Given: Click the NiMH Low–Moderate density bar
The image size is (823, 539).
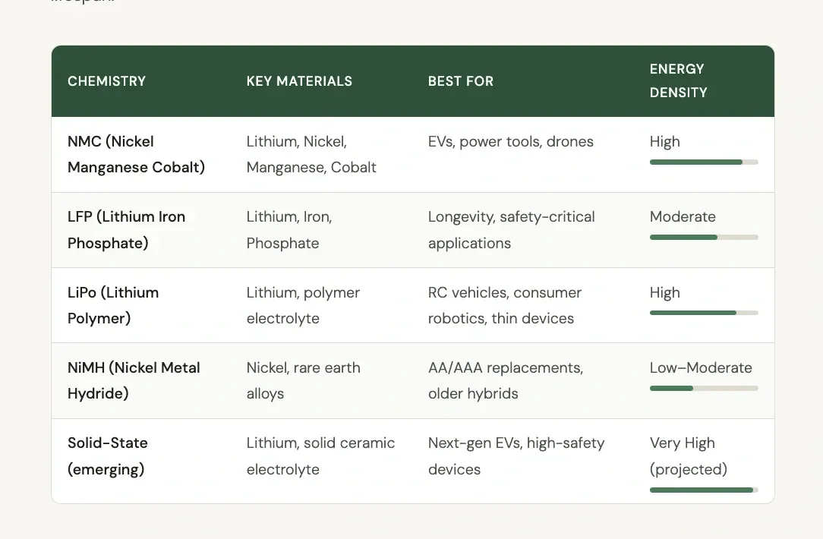Looking at the screenshot, I should (704, 389).
